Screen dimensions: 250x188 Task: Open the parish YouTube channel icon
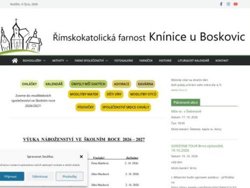click(235, 4)
